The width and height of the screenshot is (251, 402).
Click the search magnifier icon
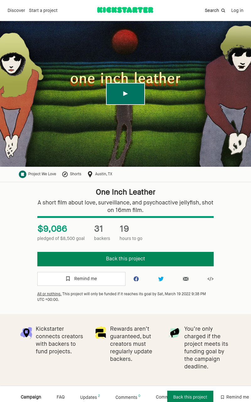click(223, 11)
